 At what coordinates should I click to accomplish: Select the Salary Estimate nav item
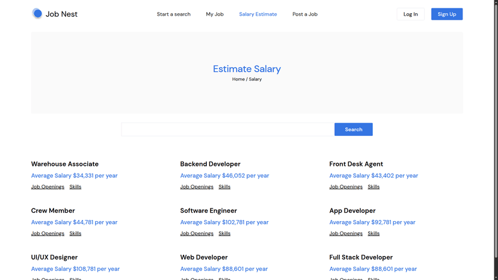(x=258, y=14)
